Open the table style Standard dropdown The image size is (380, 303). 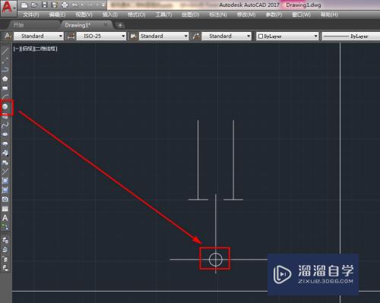click(163, 36)
